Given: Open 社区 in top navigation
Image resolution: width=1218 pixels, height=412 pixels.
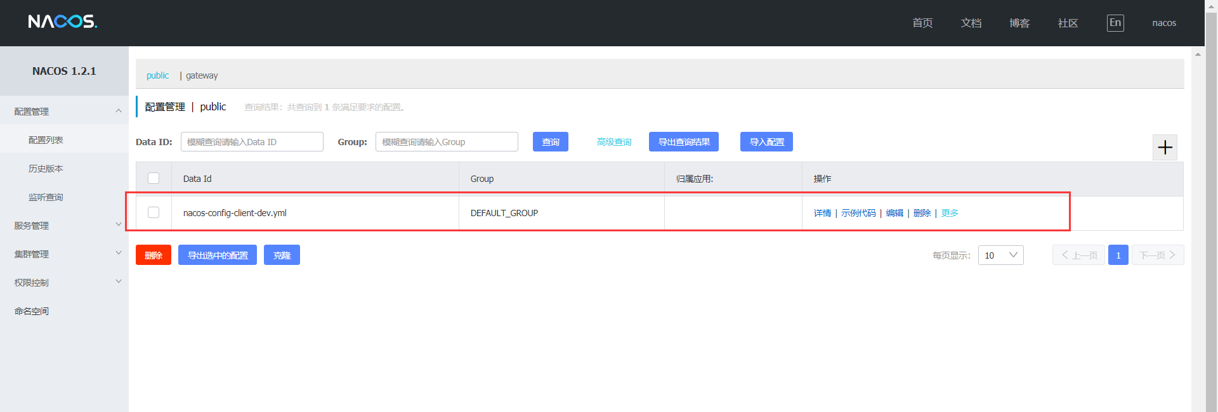Looking at the screenshot, I should [x=1068, y=23].
